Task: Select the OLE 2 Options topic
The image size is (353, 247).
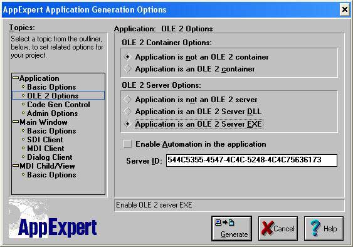Action: click(58, 95)
